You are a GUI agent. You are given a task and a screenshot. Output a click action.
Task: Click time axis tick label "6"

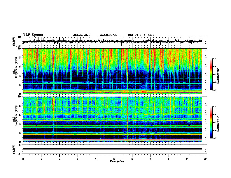tap(132, 159)
